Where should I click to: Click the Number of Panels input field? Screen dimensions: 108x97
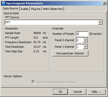click(x=82, y=34)
